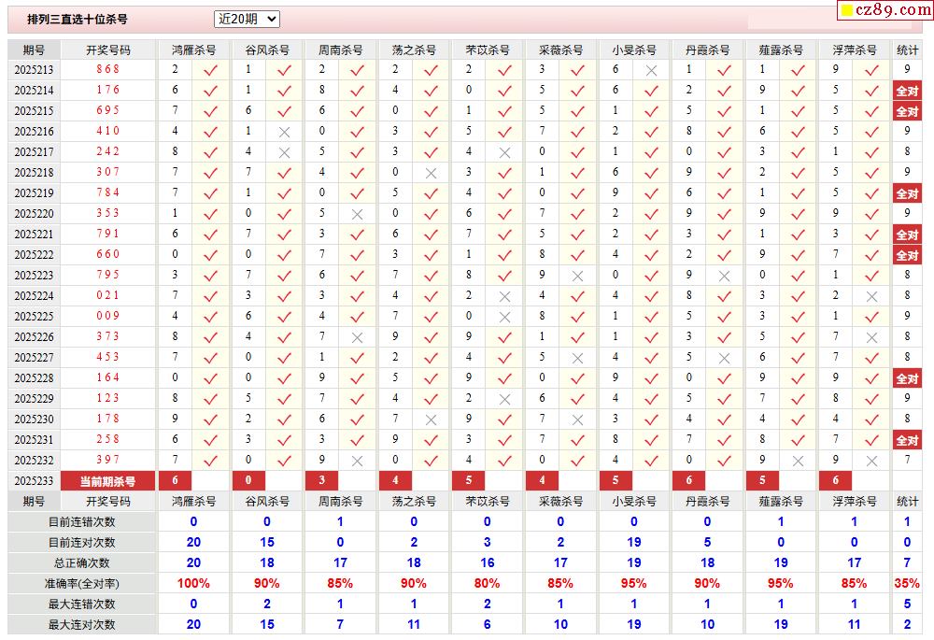Click the grey X mark for 浮萍杀号 in row 2025224
This screenshot has width=934, height=640.
pyautogui.click(x=871, y=296)
